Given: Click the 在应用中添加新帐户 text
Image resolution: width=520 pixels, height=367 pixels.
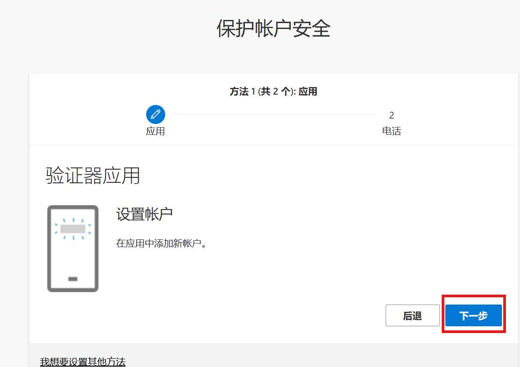Looking at the screenshot, I should tap(161, 243).
